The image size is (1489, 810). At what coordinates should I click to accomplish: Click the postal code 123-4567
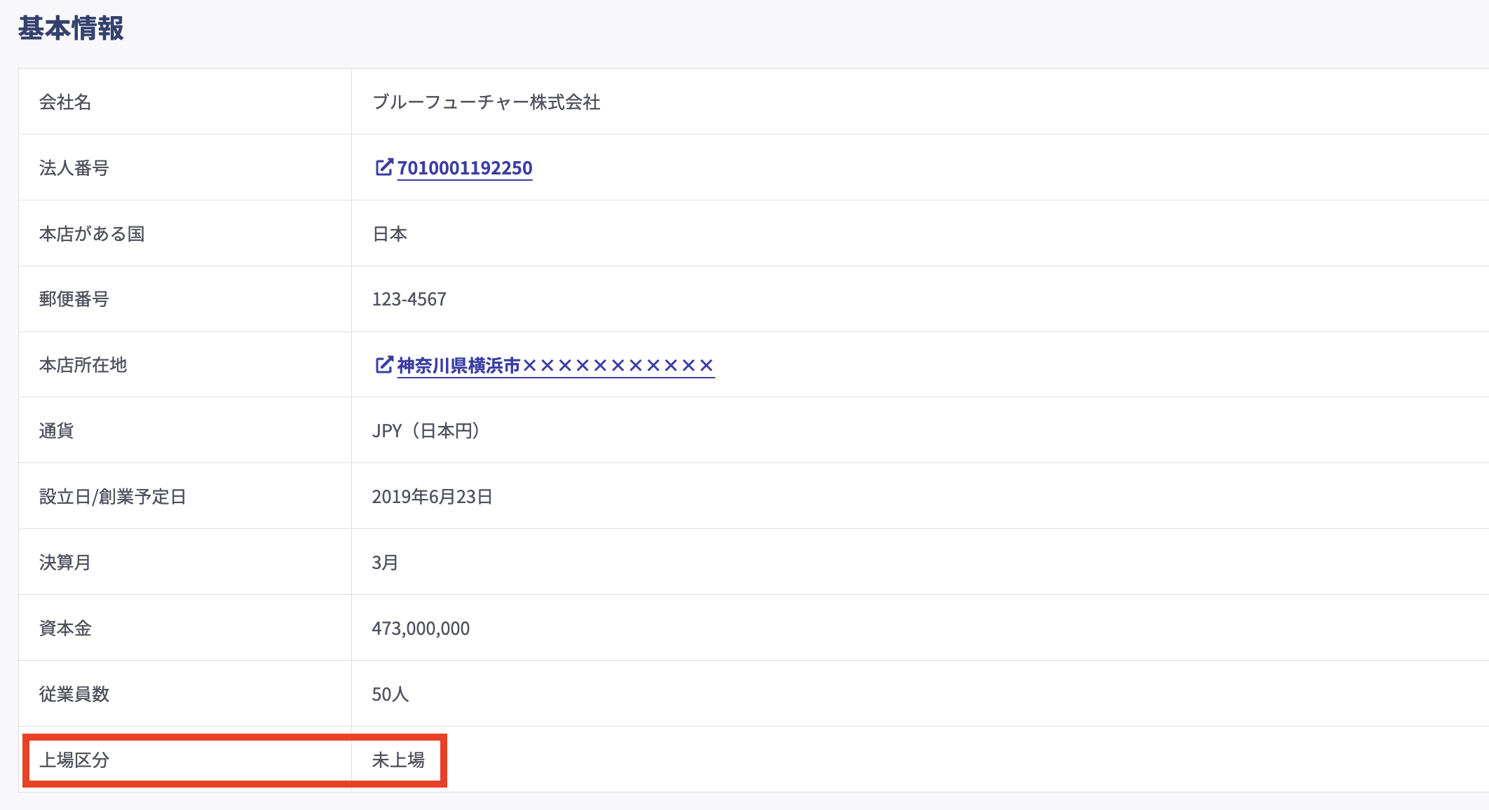409,300
